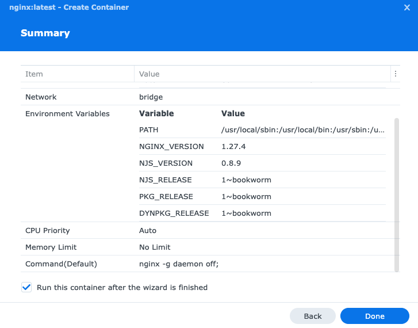Viewport: 418px width, 328px height.
Task: Select the 1.27.4 version value
Action: tap(233, 147)
